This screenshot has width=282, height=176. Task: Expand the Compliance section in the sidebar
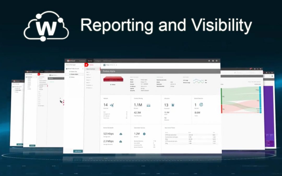point(89,85)
